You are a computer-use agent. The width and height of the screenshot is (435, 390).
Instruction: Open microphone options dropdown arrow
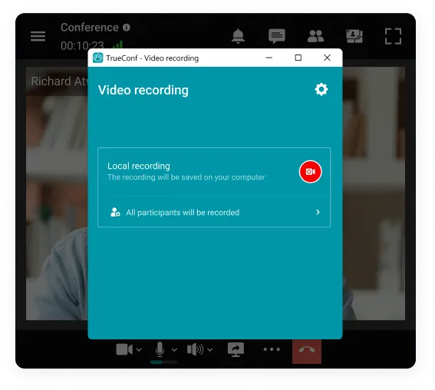coord(174,350)
